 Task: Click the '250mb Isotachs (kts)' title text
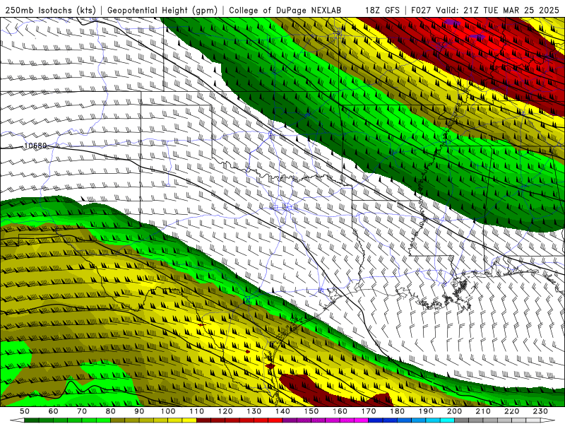point(50,10)
